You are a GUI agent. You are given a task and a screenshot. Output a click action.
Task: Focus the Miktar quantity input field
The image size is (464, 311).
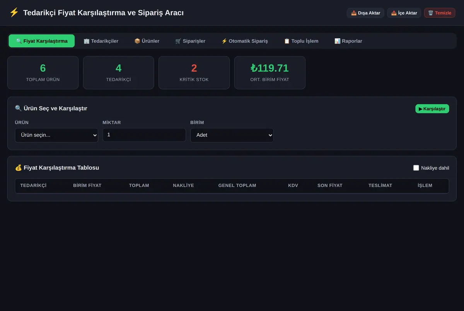pyautogui.click(x=144, y=135)
